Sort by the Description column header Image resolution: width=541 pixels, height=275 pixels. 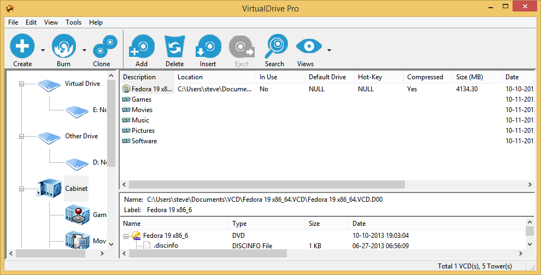147,77
